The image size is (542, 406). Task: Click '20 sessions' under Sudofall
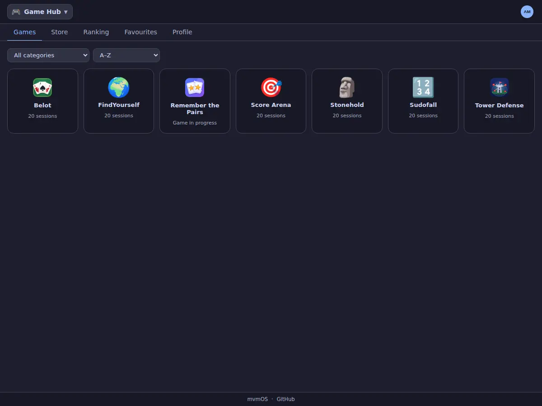[x=423, y=115]
